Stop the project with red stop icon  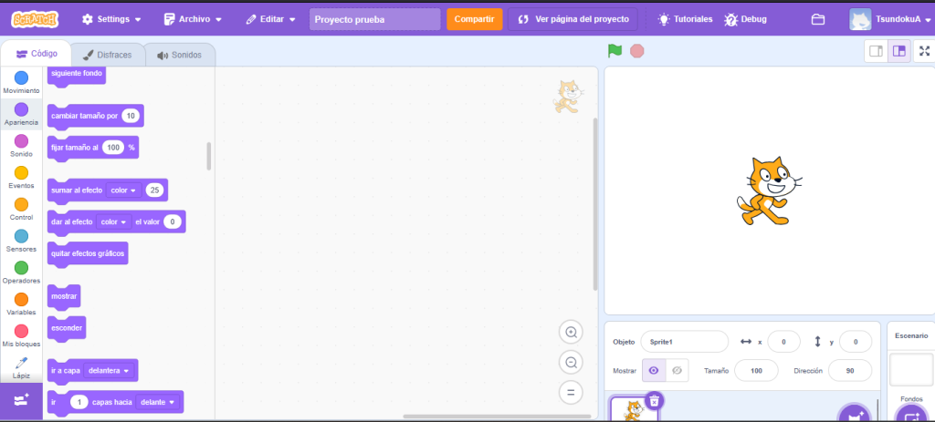pyautogui.click(x=636, y=51)
